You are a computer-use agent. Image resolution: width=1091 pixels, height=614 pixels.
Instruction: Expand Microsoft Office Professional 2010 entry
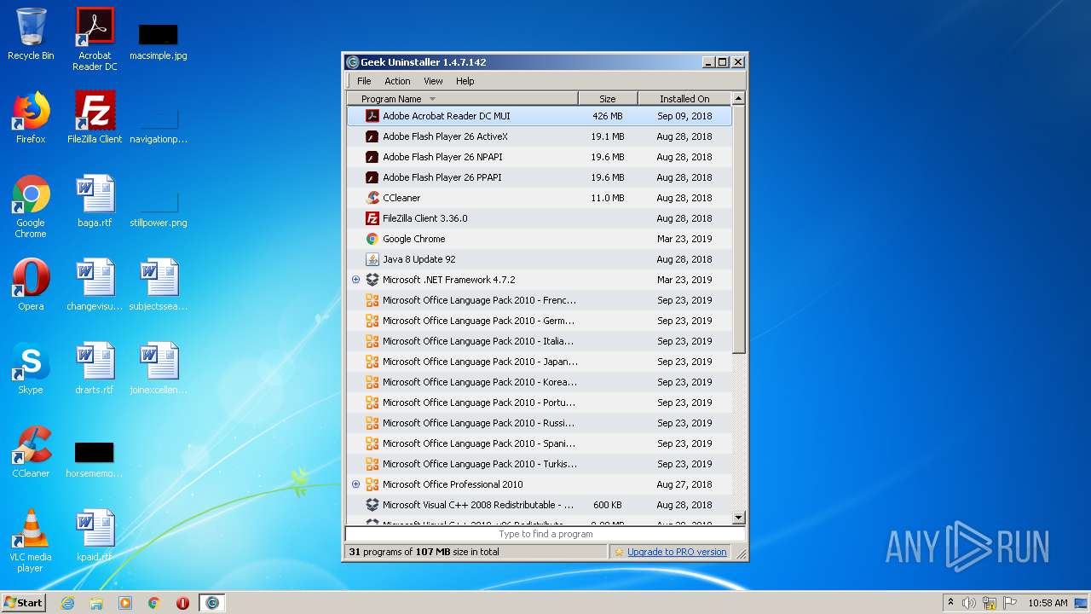click(355, 484)
